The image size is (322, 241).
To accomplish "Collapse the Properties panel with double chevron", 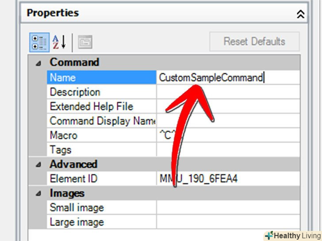I will pos(300,14).
